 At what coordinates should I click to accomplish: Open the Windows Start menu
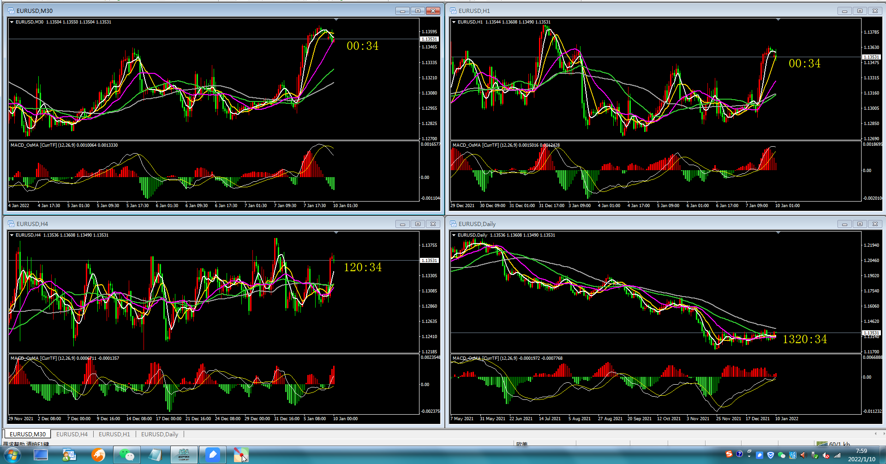12,456
